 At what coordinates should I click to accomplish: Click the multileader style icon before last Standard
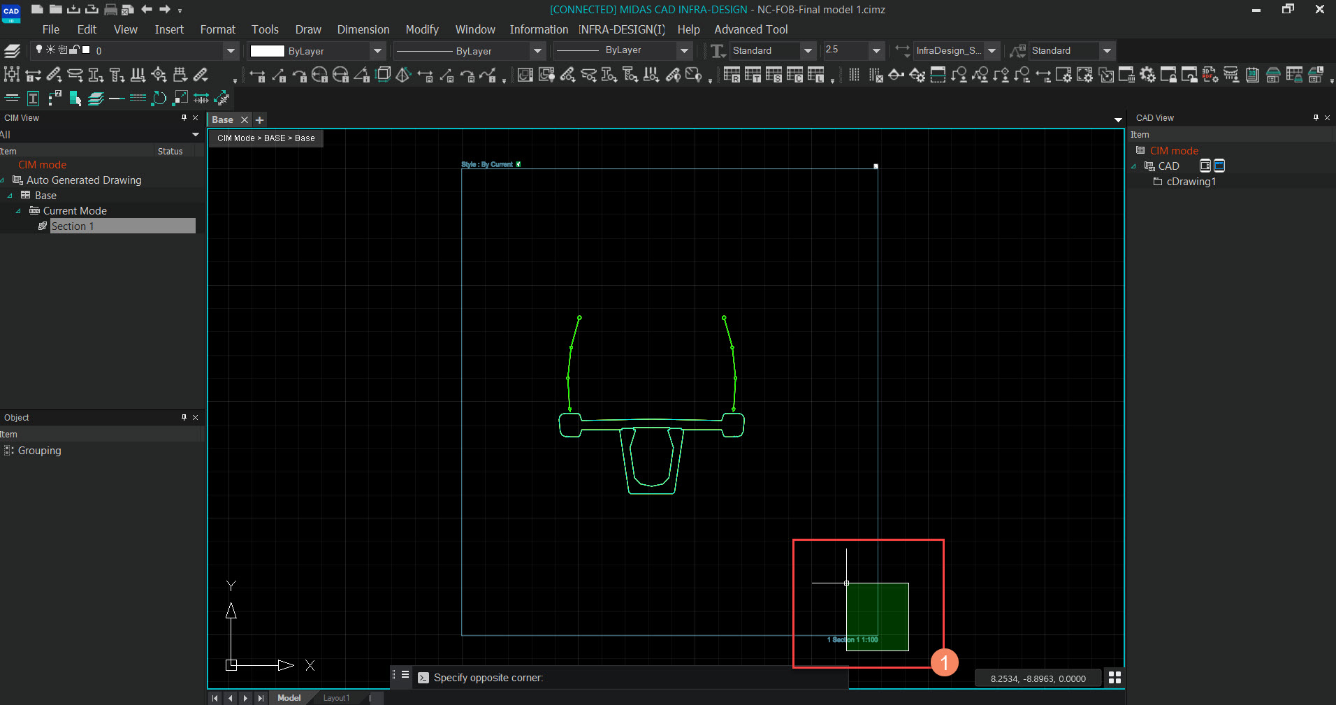1018,50
